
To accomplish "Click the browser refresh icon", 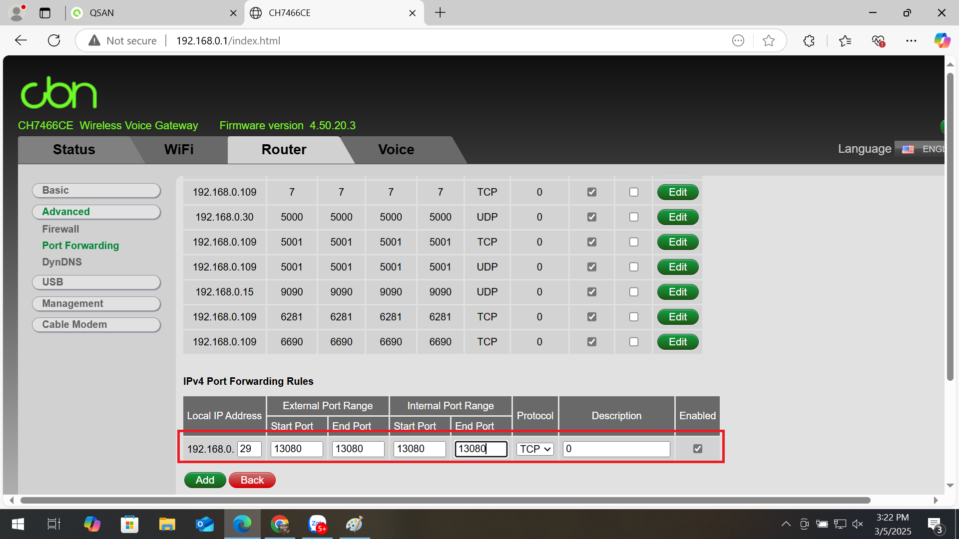I will coord(54,40).
